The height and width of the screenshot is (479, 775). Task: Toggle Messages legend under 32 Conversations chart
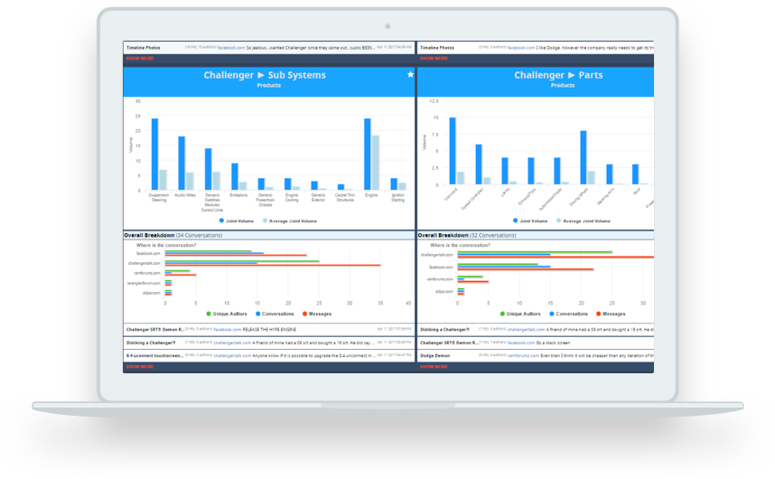click(x=611, y=314)
